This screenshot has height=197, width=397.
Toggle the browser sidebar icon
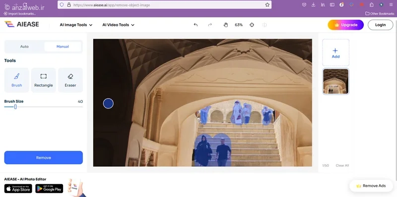point(332,5)
